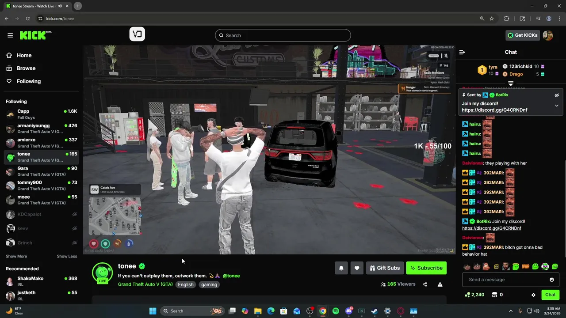This screenshot has width=566, height=318.
Task: Select Gara's channel in Following
Action: click(42, 171)
